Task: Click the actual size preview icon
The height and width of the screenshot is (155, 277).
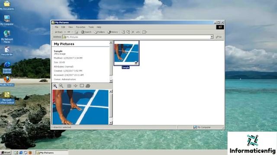Action: point(69,86)
